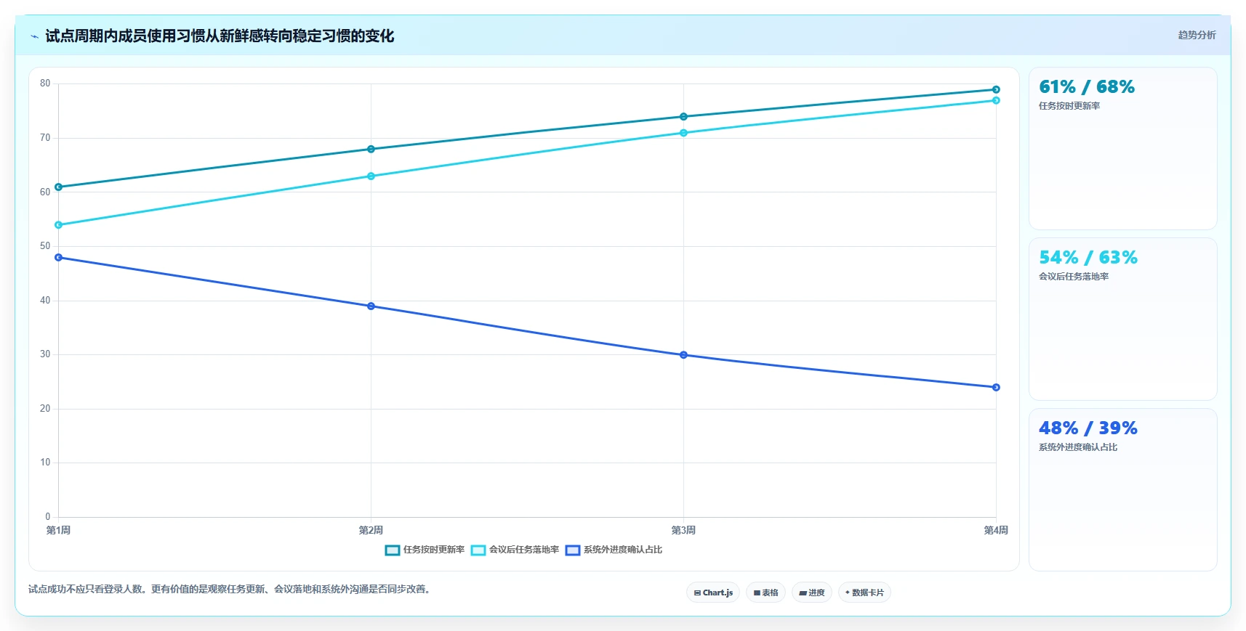
Task: Toggle the 任务按时更新率 legend entry
Action: pos(425,550)
